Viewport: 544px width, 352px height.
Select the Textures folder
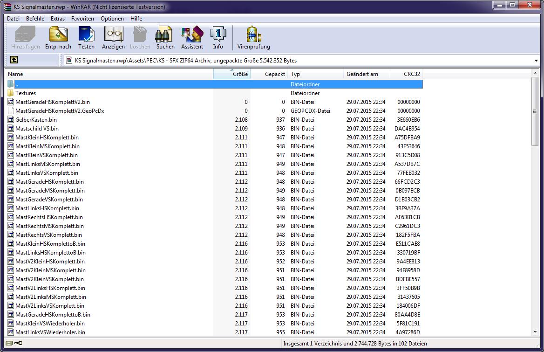coord(26,93)
